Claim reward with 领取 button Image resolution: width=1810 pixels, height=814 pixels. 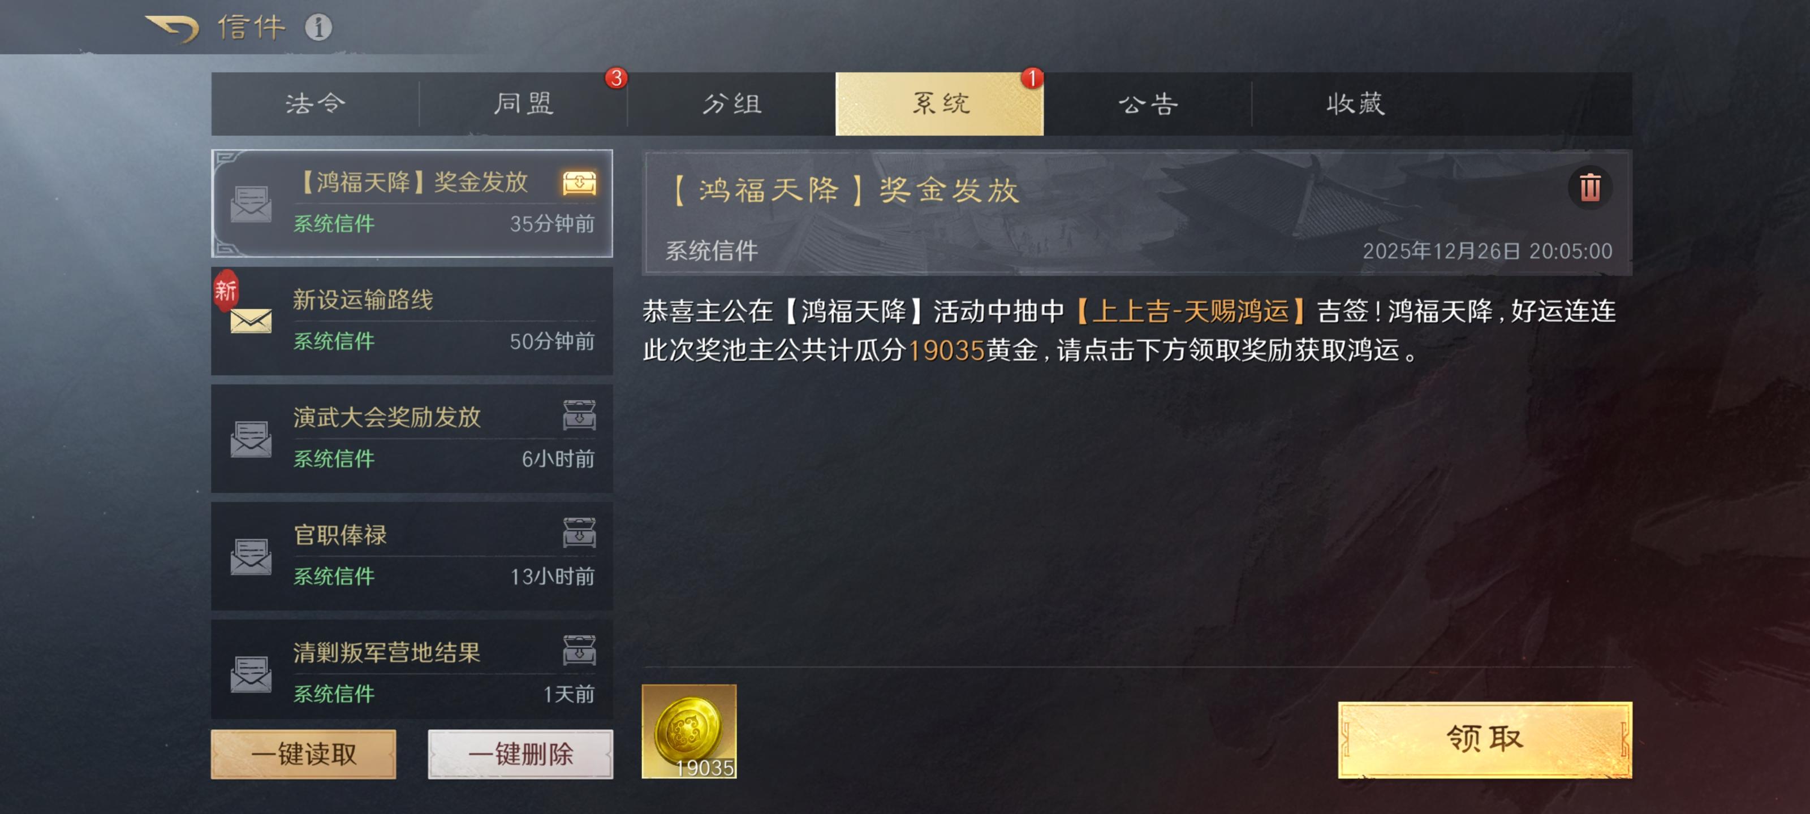point(1485,739)
